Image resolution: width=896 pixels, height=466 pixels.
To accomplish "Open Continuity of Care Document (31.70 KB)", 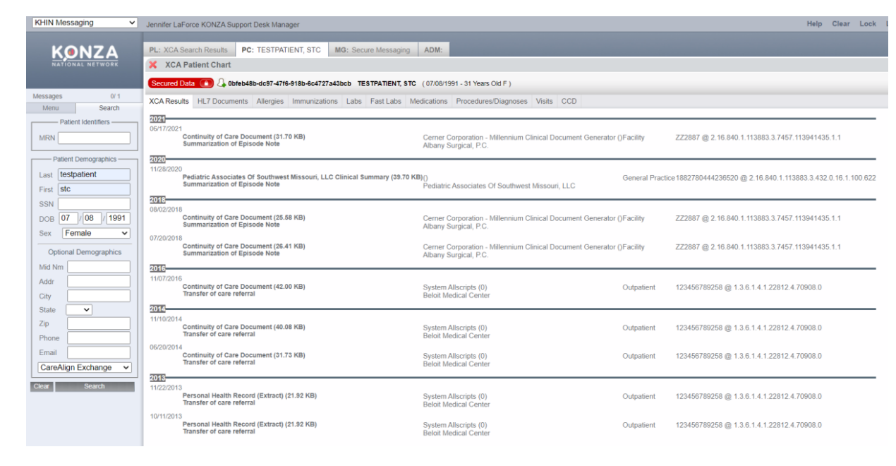I will (x=243, y=136).
